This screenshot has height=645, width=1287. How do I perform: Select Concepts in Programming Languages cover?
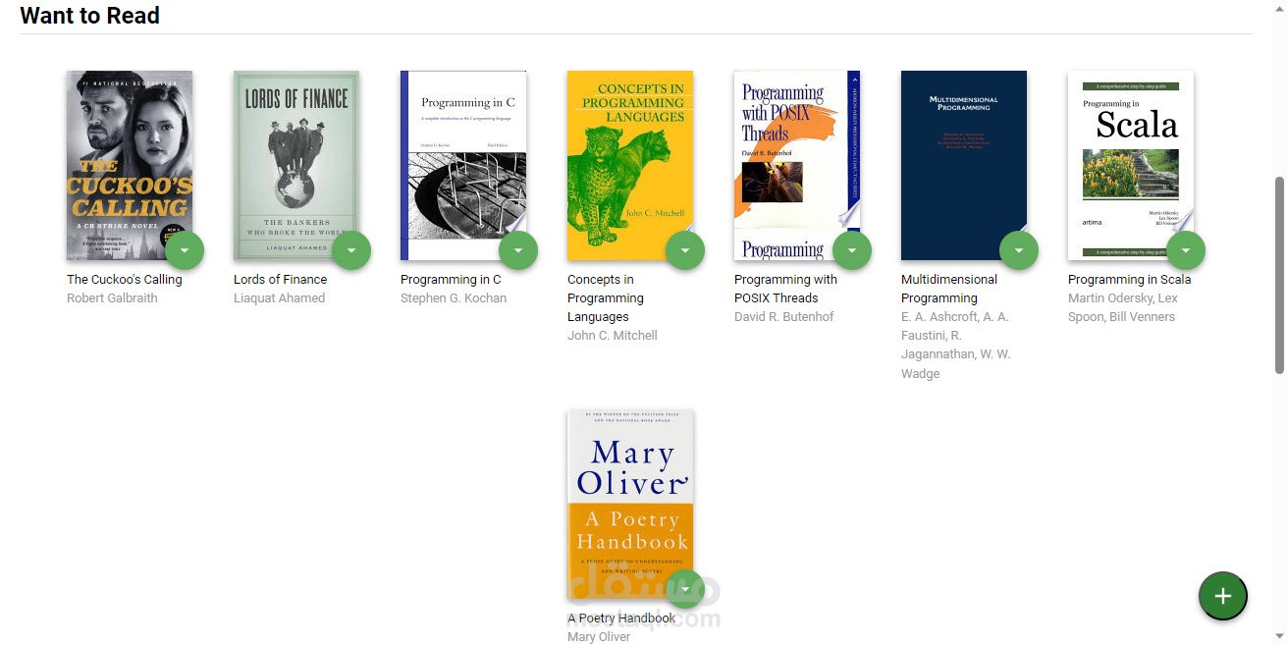[x=630, y=165]
